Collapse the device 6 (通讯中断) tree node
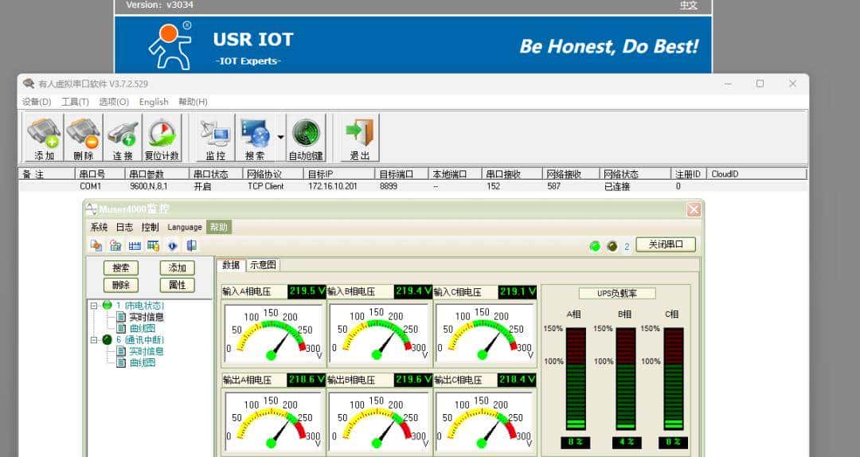Image resolution: width=860 pixels, height=457 pixels. pyautogui.click(x=94, y=340)
